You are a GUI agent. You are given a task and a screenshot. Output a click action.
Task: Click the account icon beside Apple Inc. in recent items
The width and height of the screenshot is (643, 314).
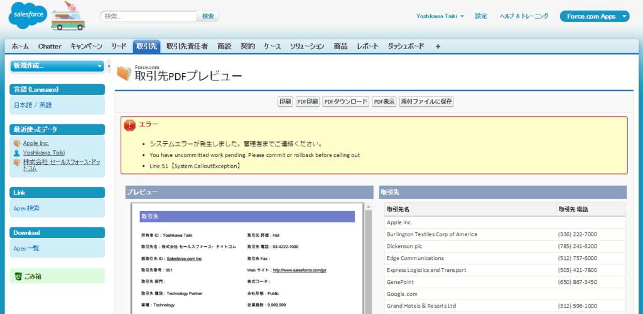tap(17, 143)
